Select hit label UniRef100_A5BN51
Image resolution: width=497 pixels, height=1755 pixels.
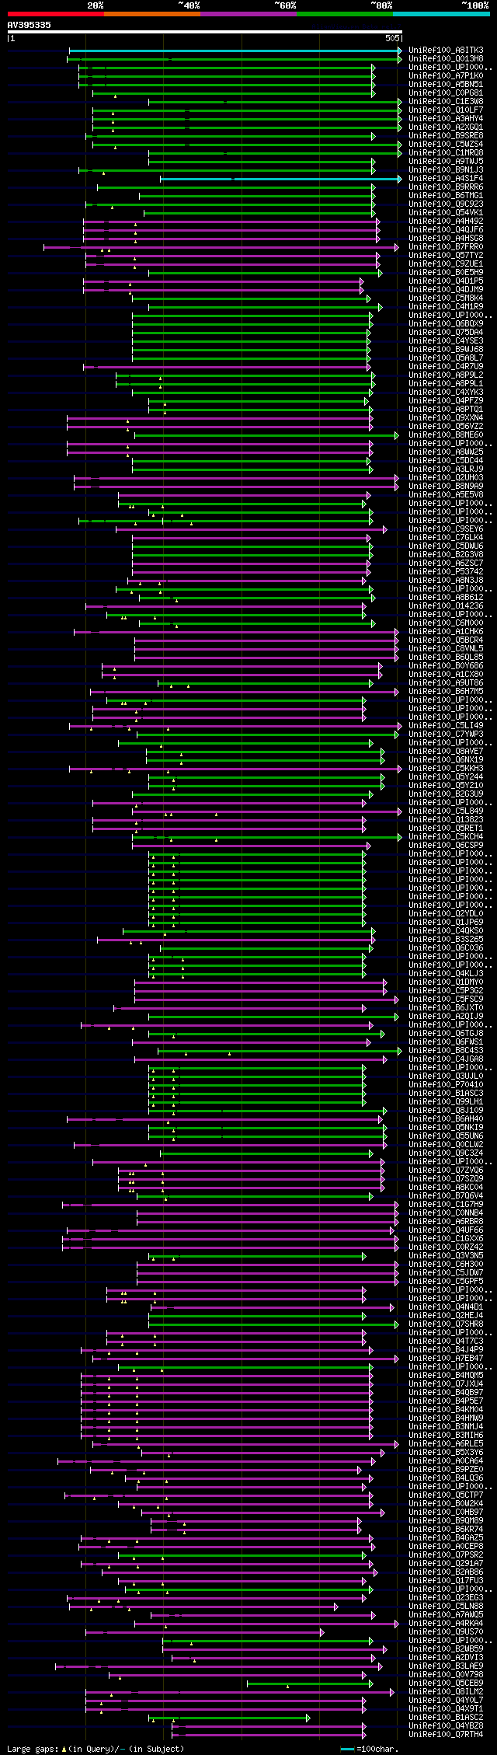click(x=446, y=85)
